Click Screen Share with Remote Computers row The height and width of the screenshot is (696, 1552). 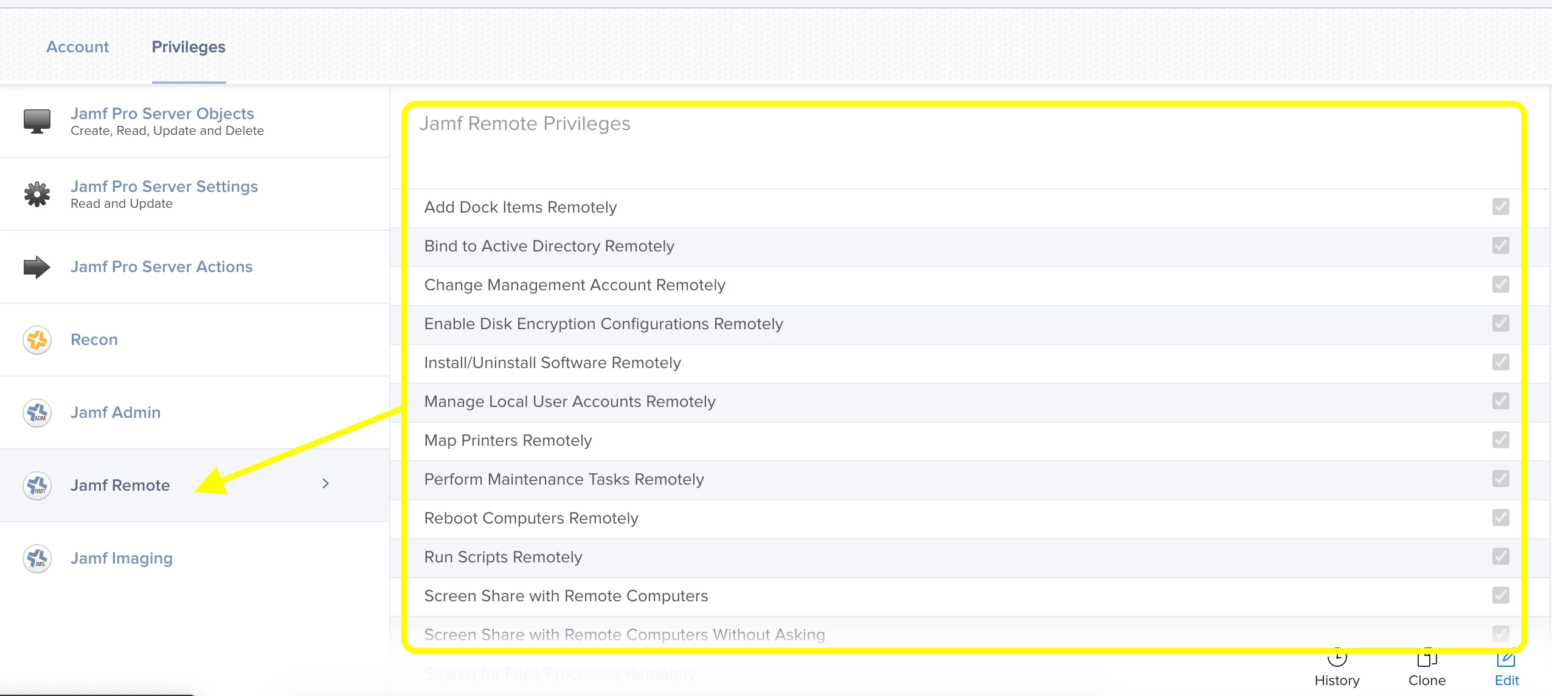[x=566, y=596]
